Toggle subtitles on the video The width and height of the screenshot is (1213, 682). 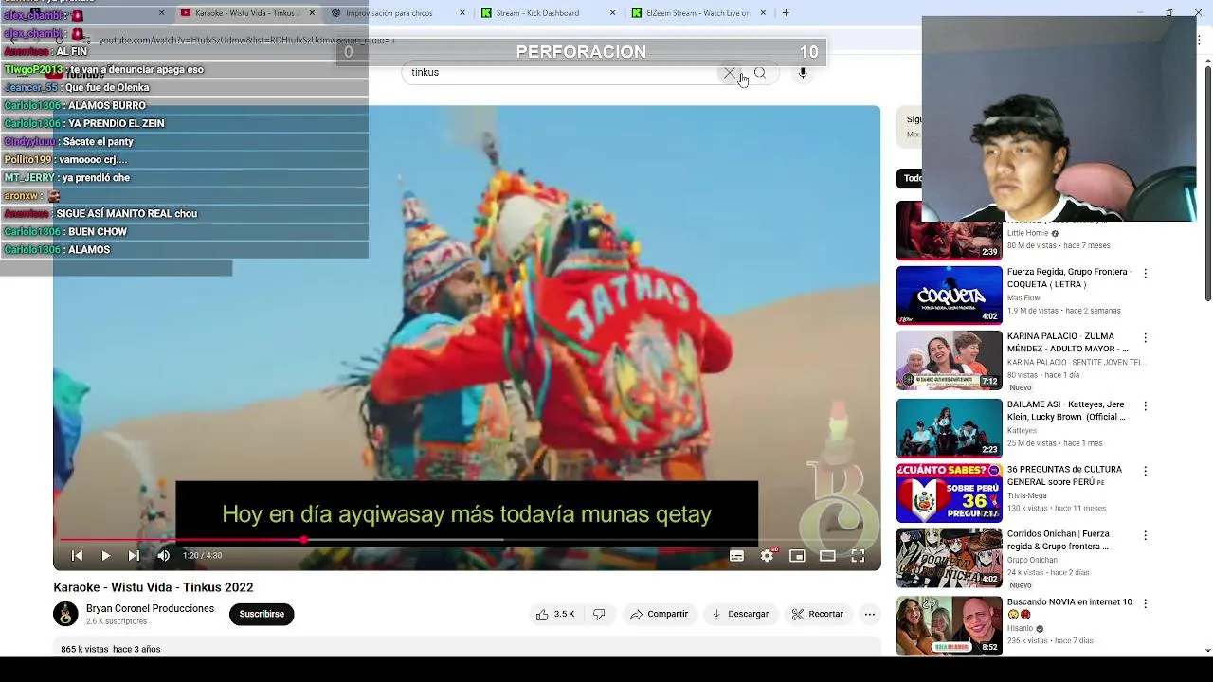[x=736, y=556]
